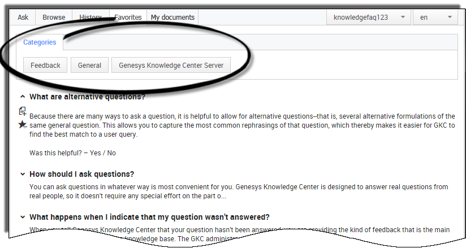Image resolution: width=466 pixels, height=248 pixels.
Task: Open the My documents tab
Action: tap(172, 18)
